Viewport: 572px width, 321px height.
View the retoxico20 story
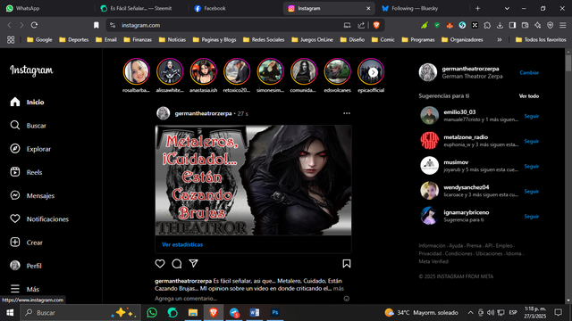pyautogui.click(x=237, y=71)
